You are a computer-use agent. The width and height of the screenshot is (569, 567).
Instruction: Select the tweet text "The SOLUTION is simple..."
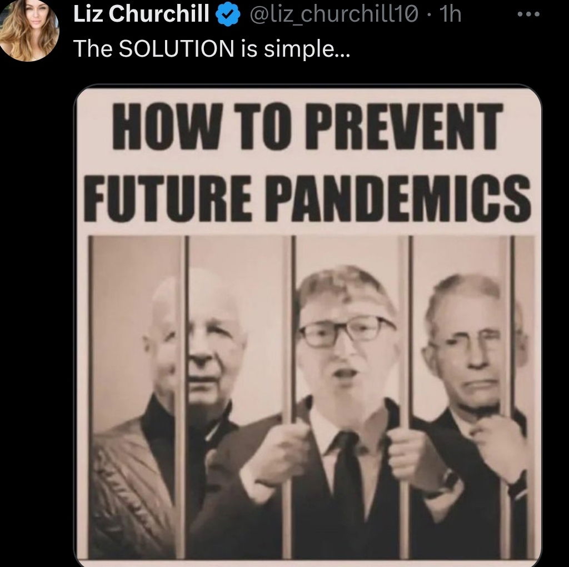pyautogui.click(x=212, y=49)
